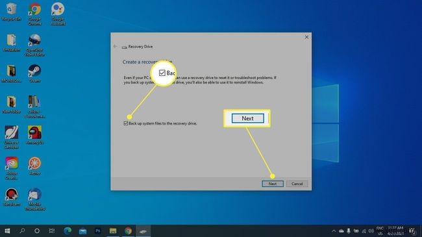
Task: Click the Recovery Drive taskbar item
Action: [x=143, y=231]
